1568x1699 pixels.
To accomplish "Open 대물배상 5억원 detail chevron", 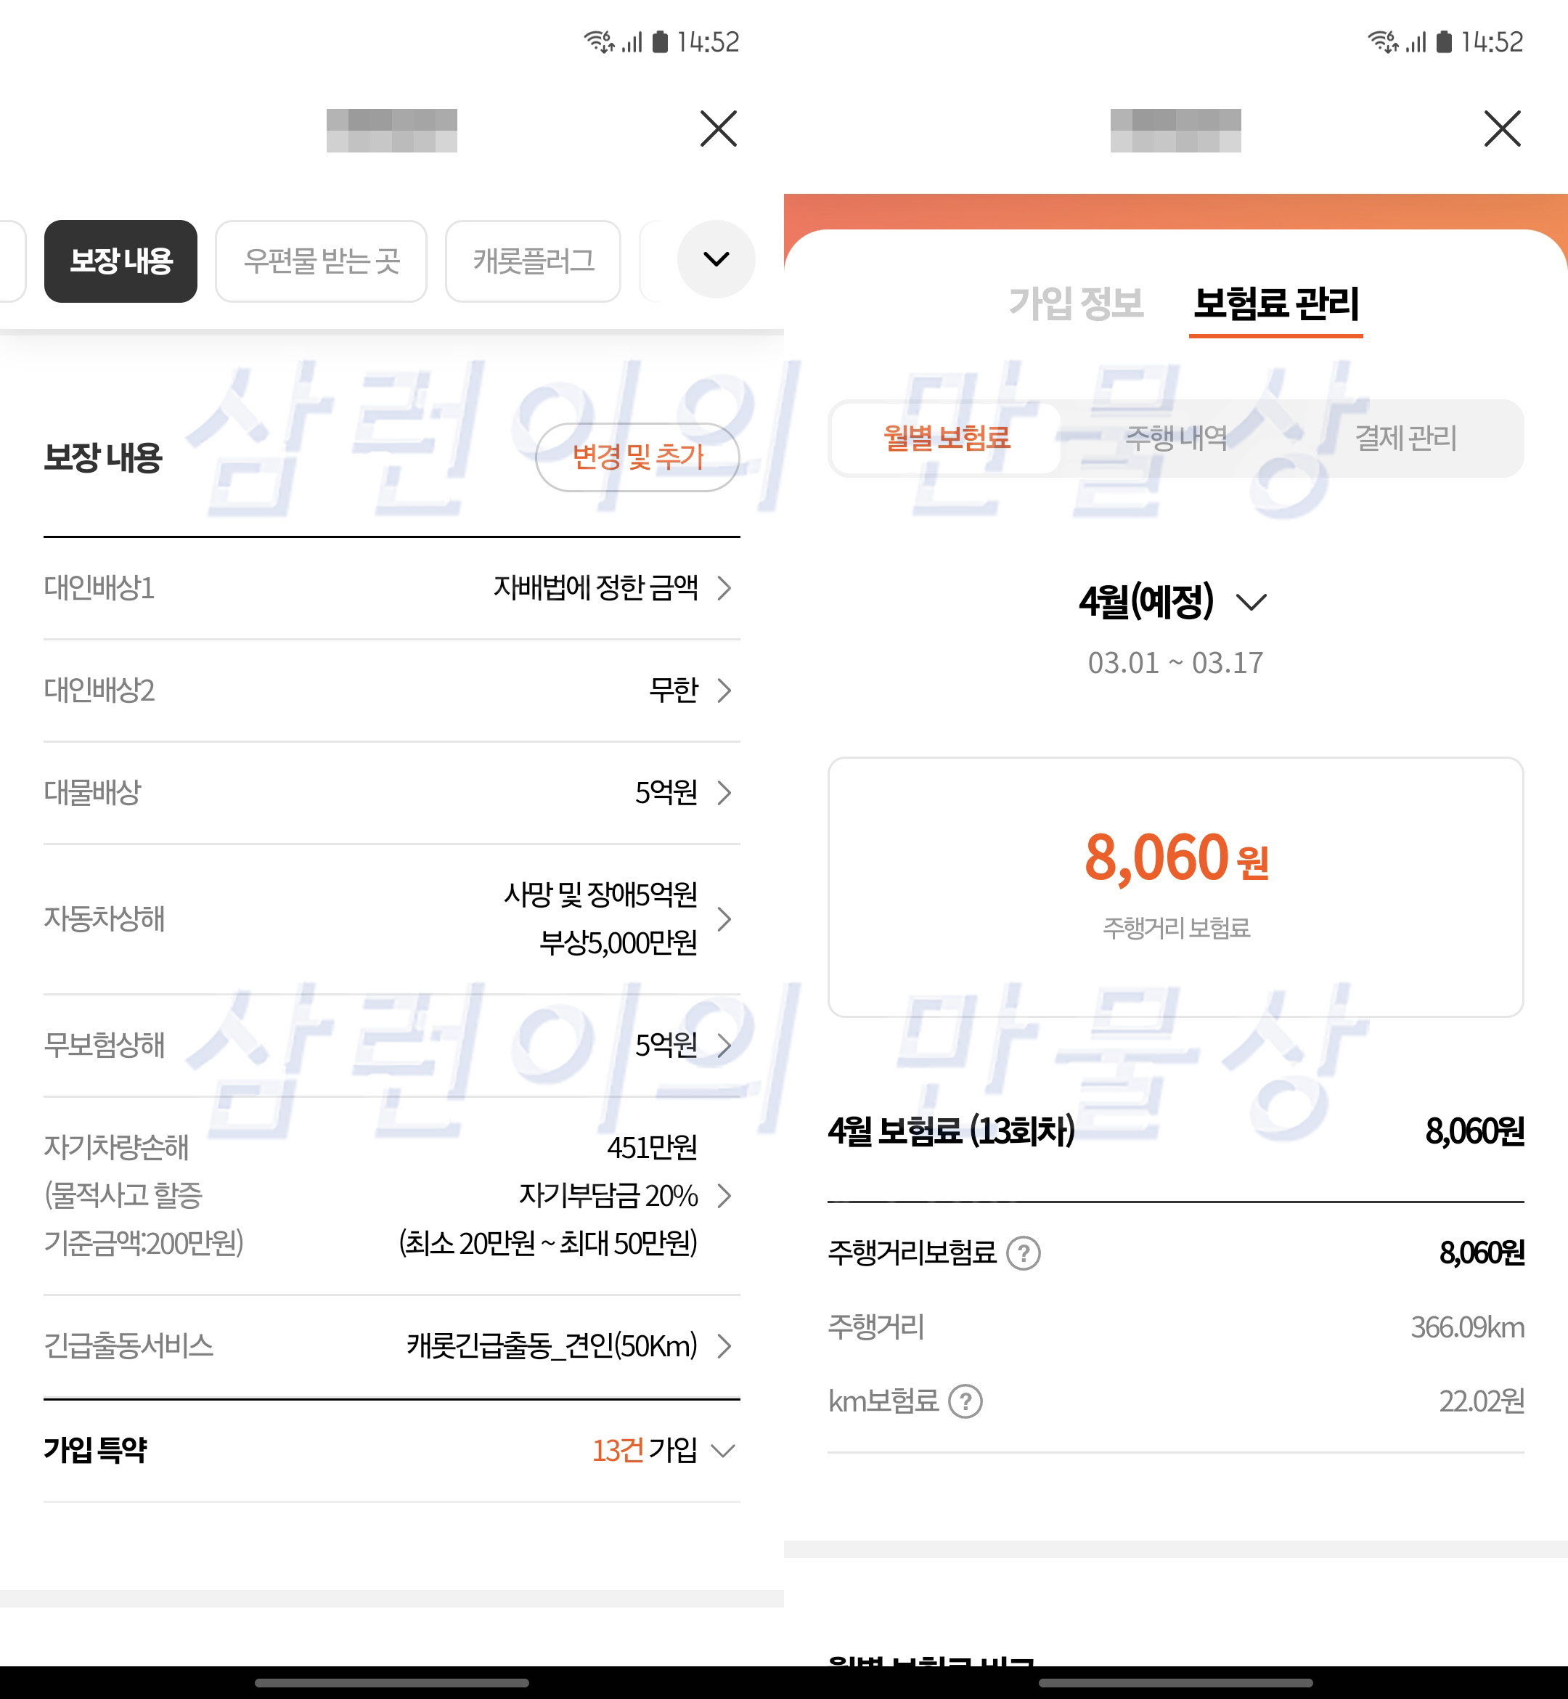I will coord(724,793).
